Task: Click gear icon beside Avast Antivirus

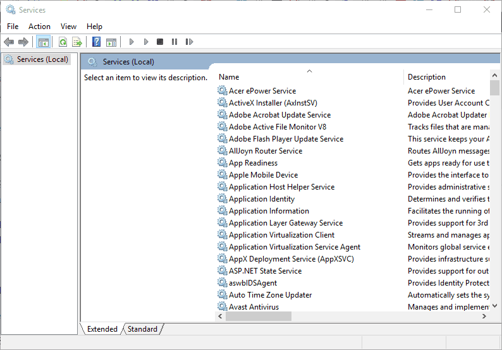Action: point(223,306)
